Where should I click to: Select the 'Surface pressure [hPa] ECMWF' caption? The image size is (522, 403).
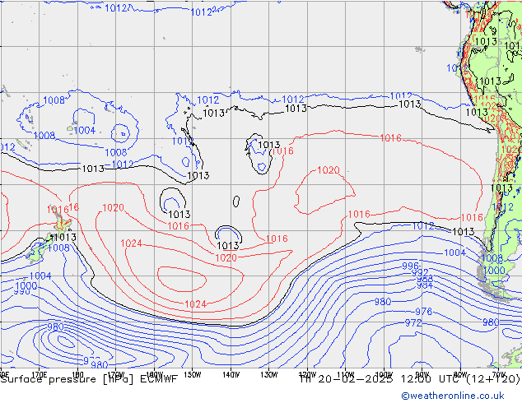click(x=89, y=379)
